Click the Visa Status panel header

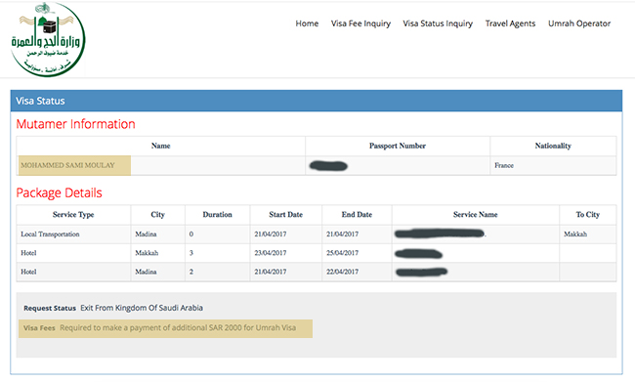tap(317, 101)
